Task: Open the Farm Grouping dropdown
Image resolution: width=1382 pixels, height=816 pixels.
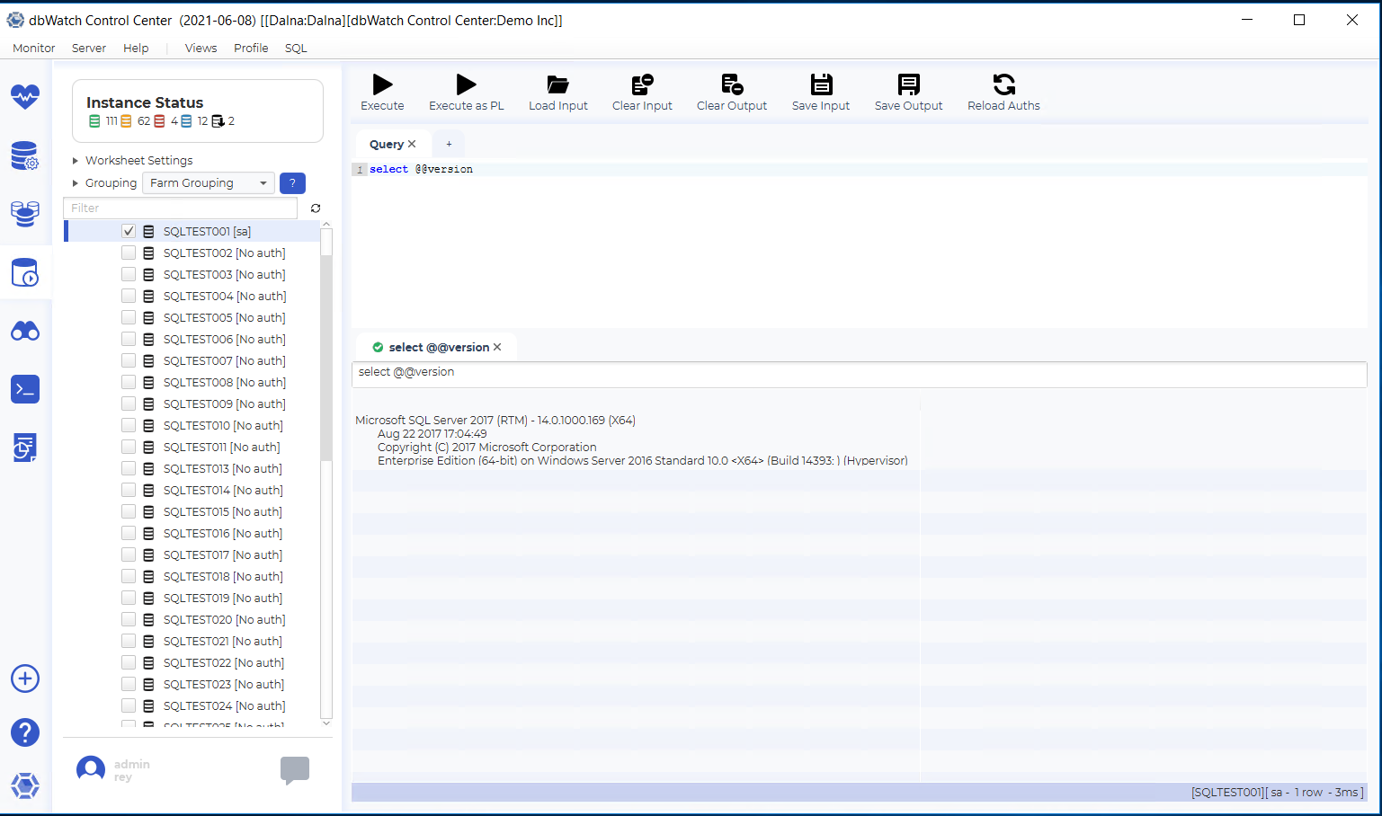Action: click(209, 183)
